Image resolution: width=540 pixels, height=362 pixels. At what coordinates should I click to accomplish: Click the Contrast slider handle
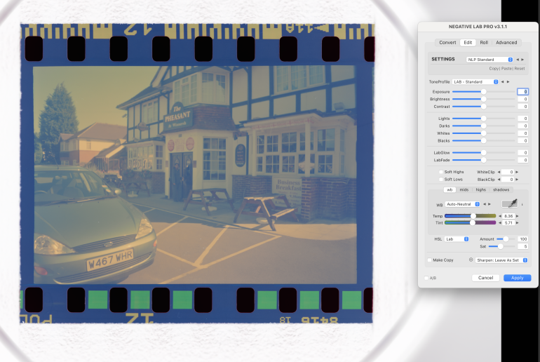(x=483, y=107)
